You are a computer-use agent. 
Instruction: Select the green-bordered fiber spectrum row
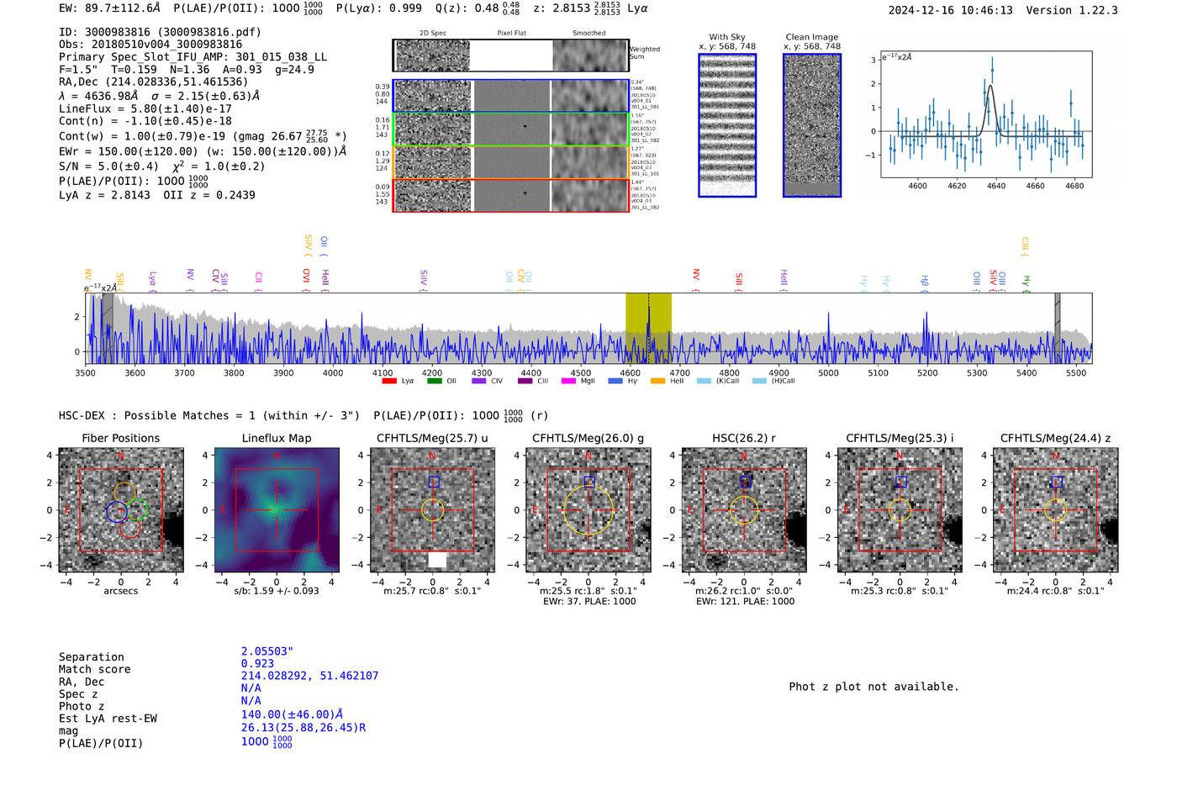pyautogui.click(x=510, y=129)
